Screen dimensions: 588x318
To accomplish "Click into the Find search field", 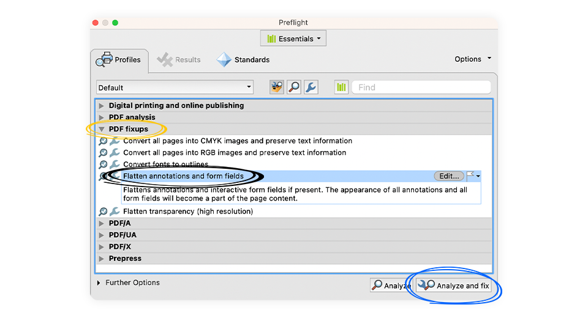I will [x=421, y=87].
